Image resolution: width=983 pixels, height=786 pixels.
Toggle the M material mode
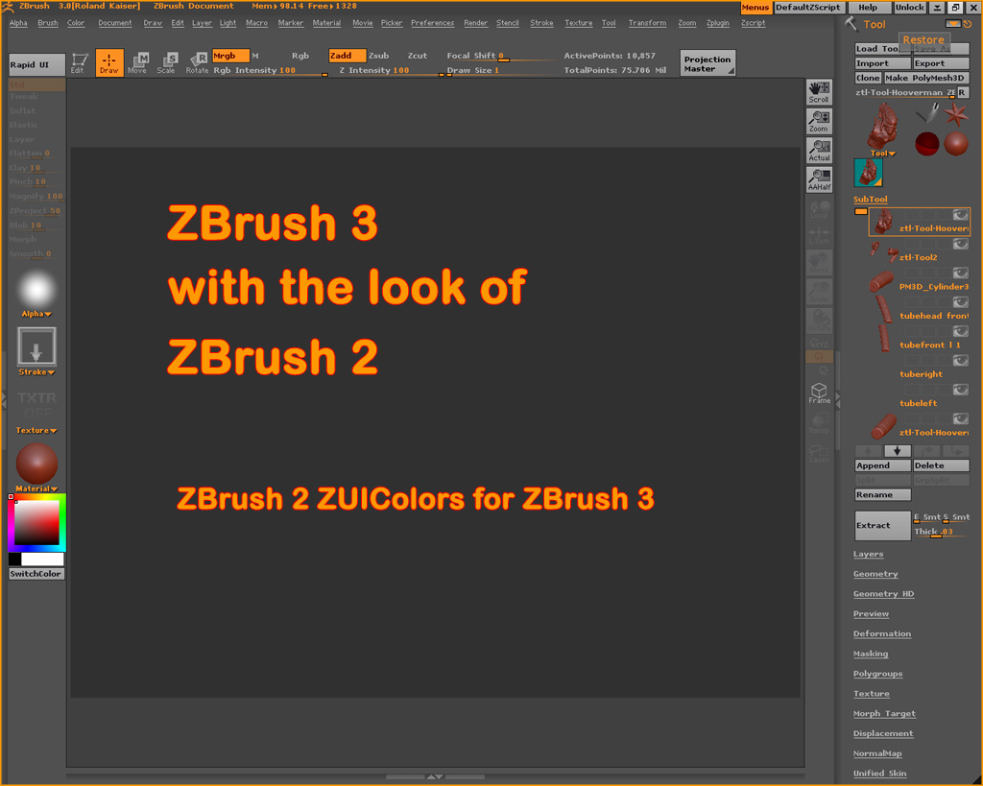coord(255,56)
